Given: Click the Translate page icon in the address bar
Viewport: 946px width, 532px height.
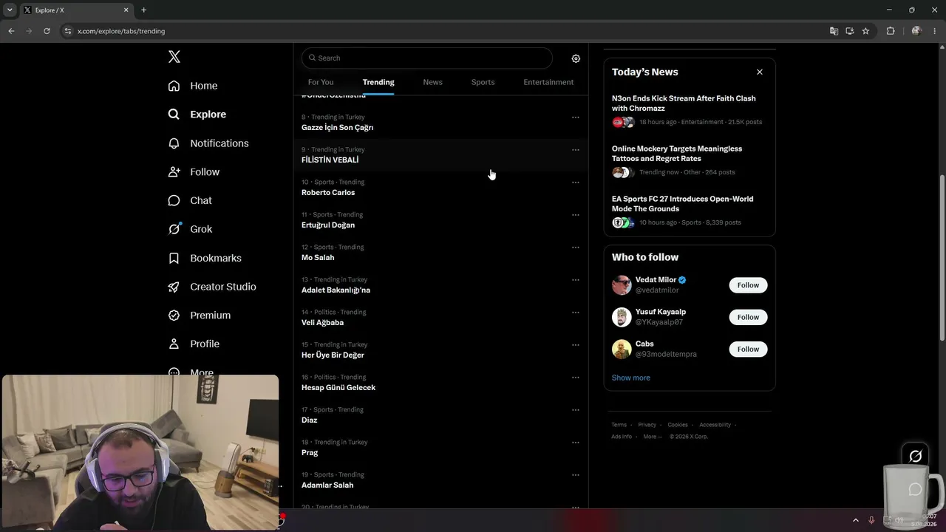Looking at the screenshot, I should 834,31.
